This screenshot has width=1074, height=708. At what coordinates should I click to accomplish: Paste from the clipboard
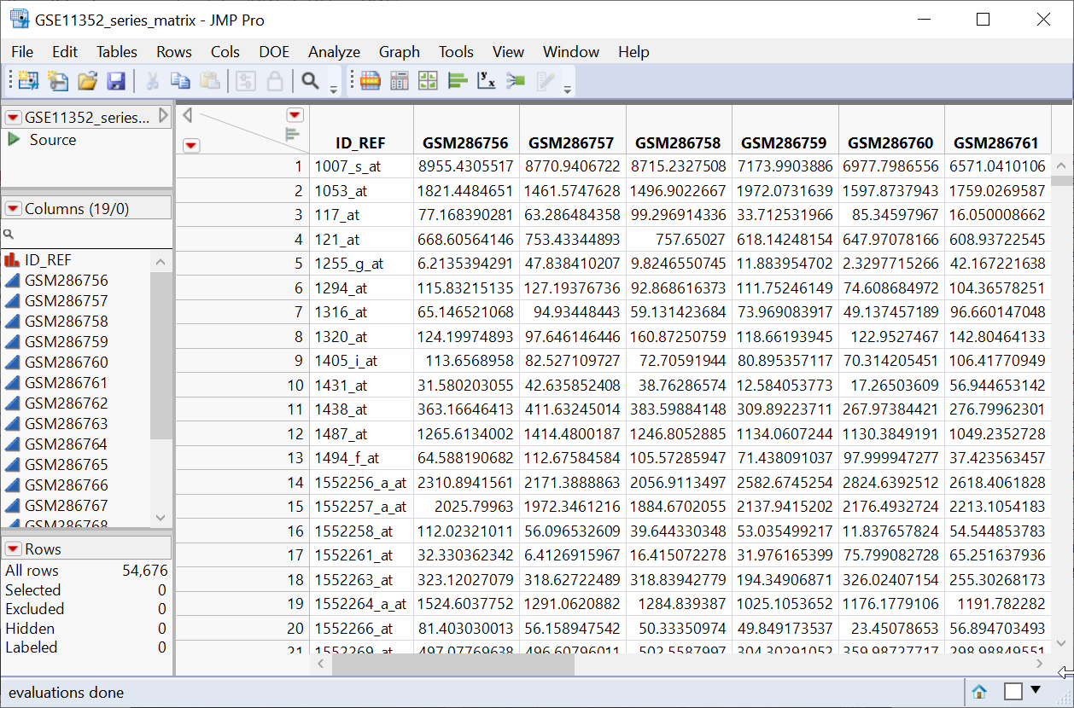(x=209, y=80)
